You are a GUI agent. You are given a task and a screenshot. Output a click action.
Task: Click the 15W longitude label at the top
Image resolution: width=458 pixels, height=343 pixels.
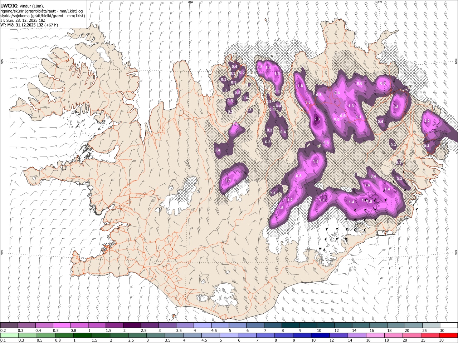click(379, 2)
